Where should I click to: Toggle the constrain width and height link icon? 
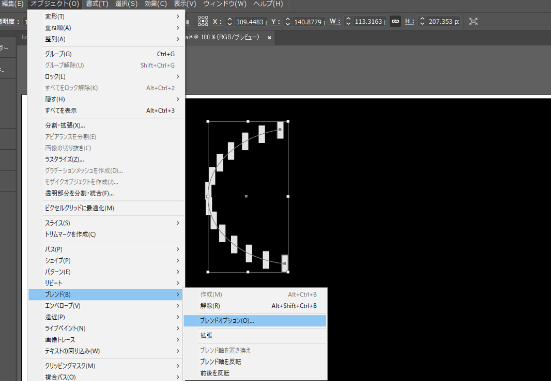pyautogui.click(x=395, y=21)
